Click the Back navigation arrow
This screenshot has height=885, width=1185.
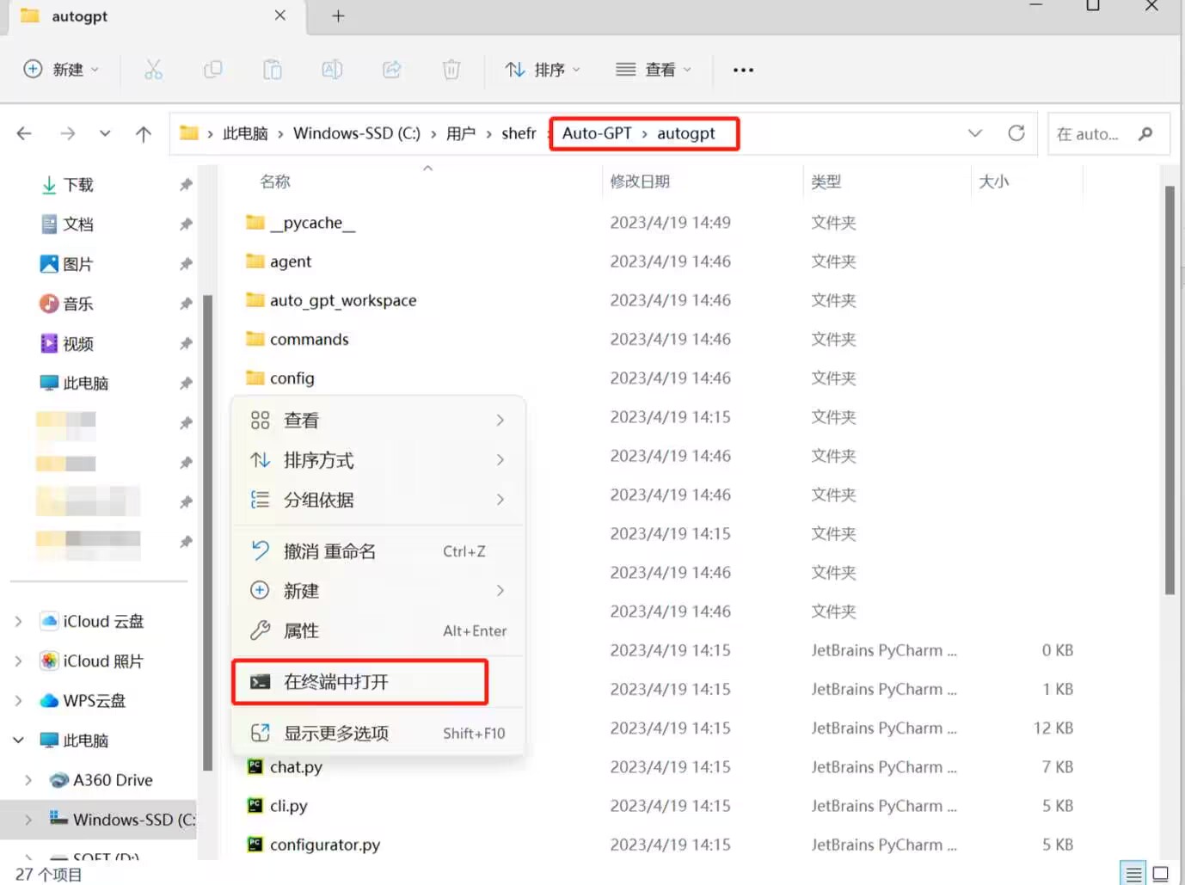tap(24, 133)
